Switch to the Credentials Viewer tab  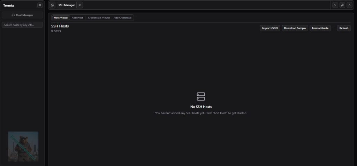[x=99, y=18]
